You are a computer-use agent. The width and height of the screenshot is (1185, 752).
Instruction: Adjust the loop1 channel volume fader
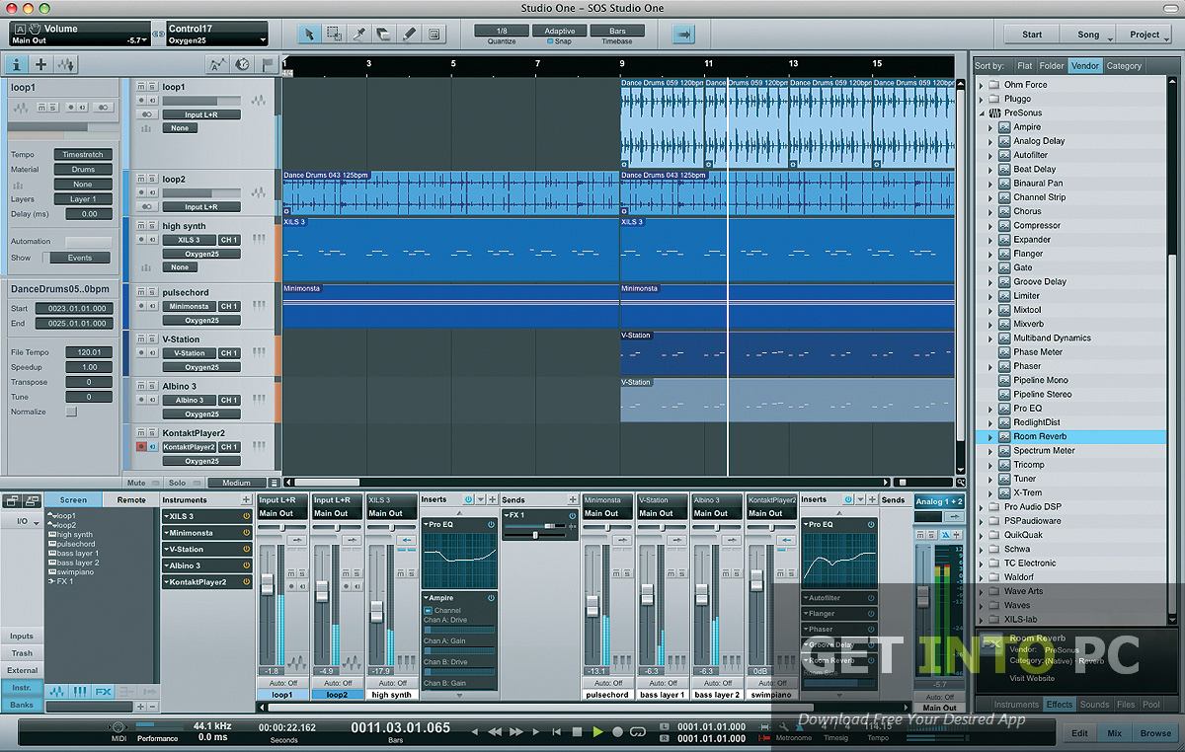point(267,583)
